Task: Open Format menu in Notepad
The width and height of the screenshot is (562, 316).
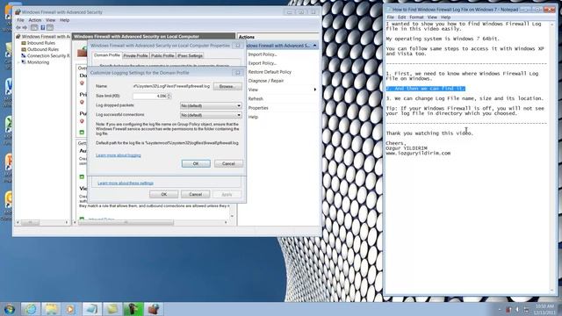Action: pos(416,18)
